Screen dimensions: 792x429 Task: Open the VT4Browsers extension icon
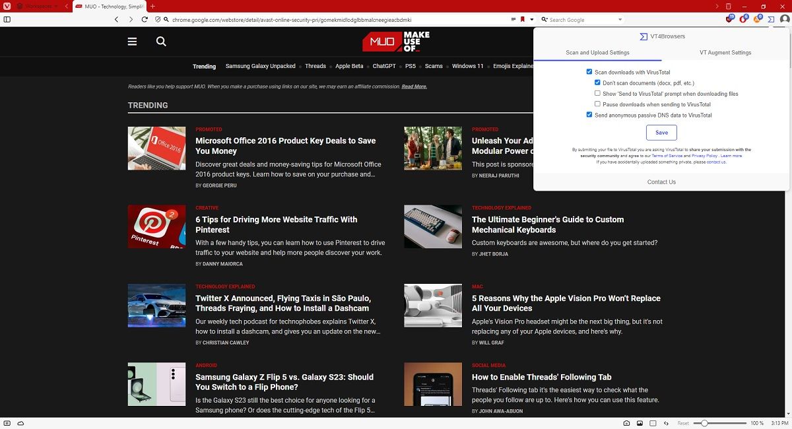point(772,19)
